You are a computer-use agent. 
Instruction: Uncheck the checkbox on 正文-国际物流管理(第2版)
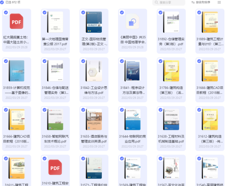pyautogui.click(x=83, y=13)
